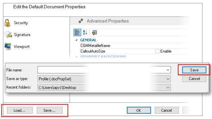Open the Signature pen icon
This screenshot has width=212, height=119.
click(x=8, y=34)
